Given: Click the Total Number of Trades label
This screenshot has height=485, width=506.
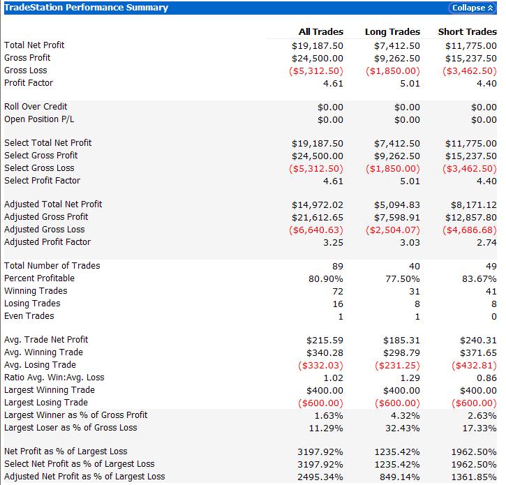Looking at the screenshot, I should pyautogui.click(x=52, y=266).
